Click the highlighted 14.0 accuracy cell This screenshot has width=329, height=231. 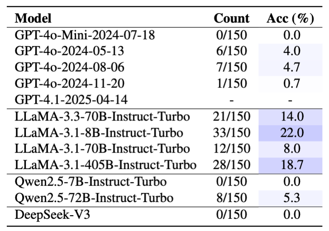290,117
